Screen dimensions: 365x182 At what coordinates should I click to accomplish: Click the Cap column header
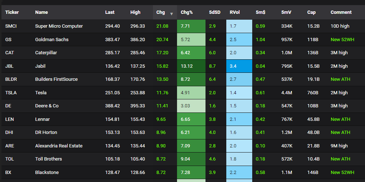[311, 12]
